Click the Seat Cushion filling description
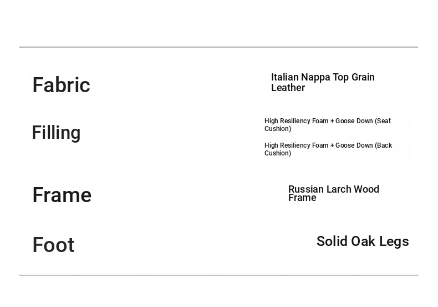438x307 pixels. (327, 125)
